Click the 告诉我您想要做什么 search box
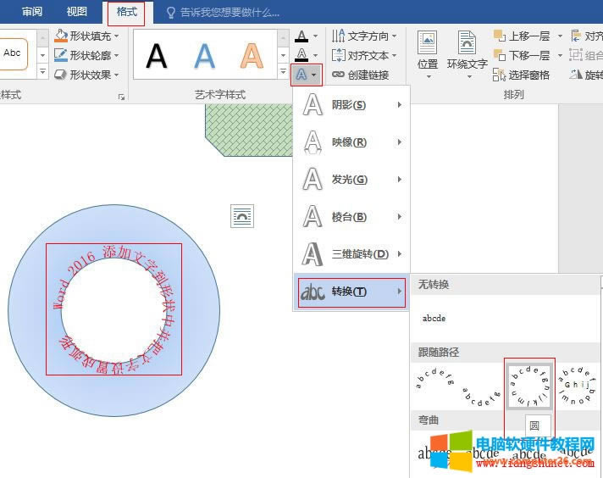 (223, 13)
